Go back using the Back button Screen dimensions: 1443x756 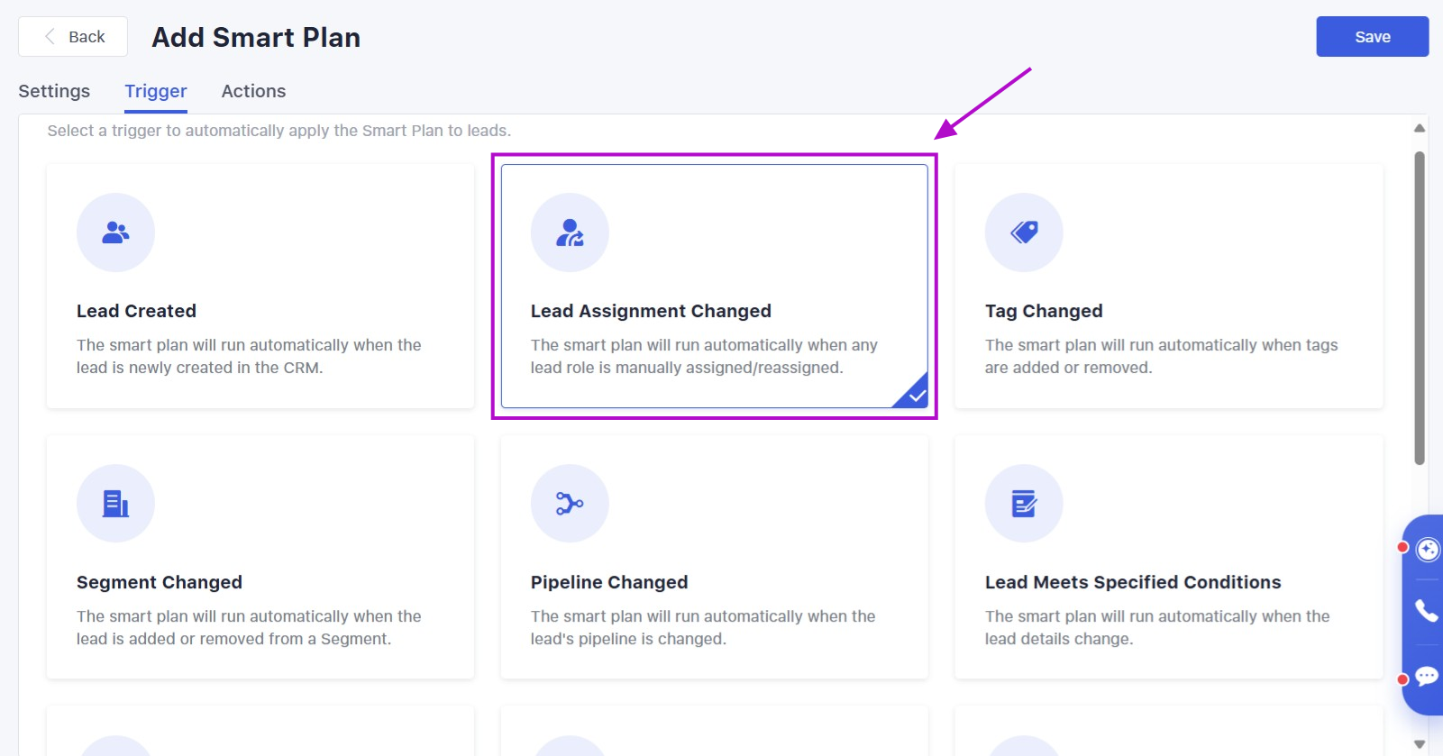click(73, 37)
